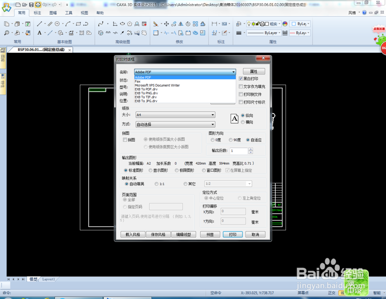
Task: Select the Spline curve tool
Action: pyautogui.click(x=100, y=24)
